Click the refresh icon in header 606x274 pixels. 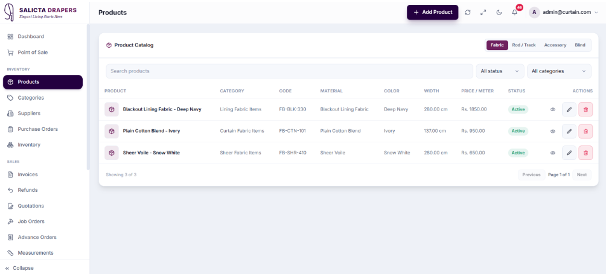(468, 12)
